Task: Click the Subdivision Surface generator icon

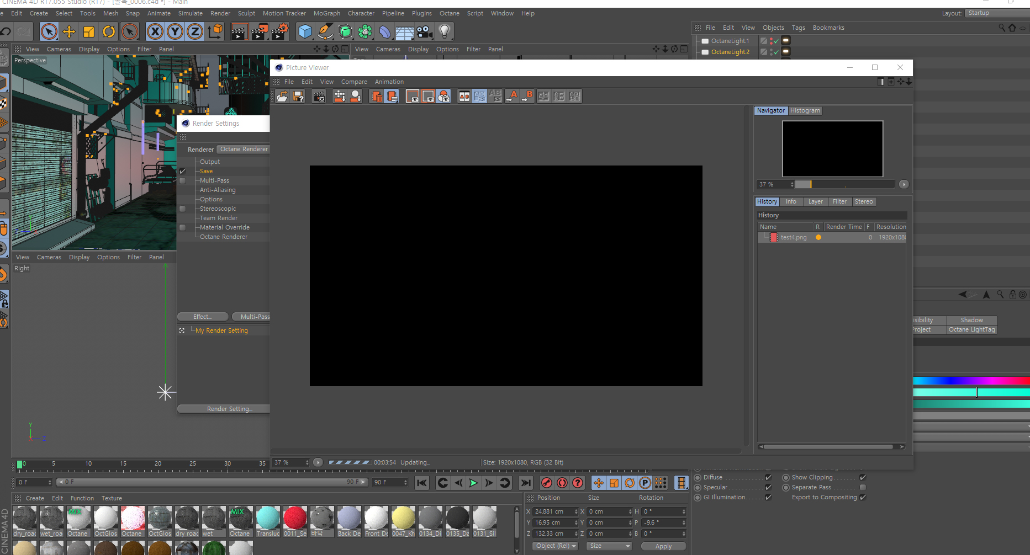Action: click(x=345, y=32)
